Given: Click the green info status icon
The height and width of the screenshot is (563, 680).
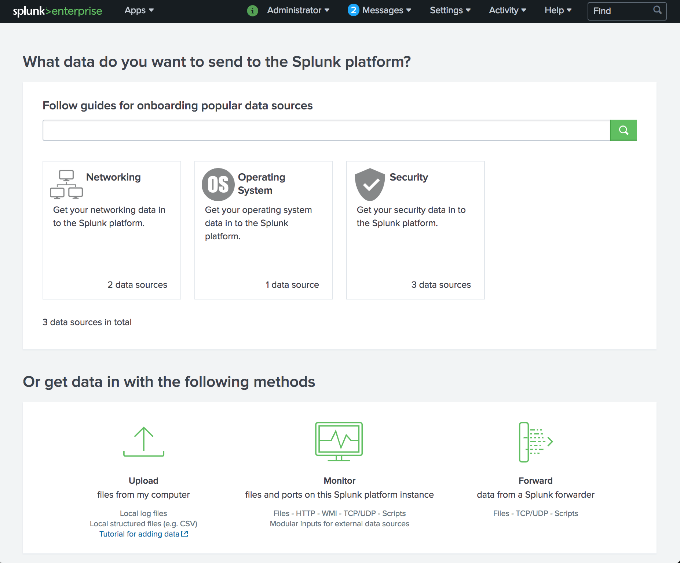Looking at the screenshot, I should (x=252, y=11).
